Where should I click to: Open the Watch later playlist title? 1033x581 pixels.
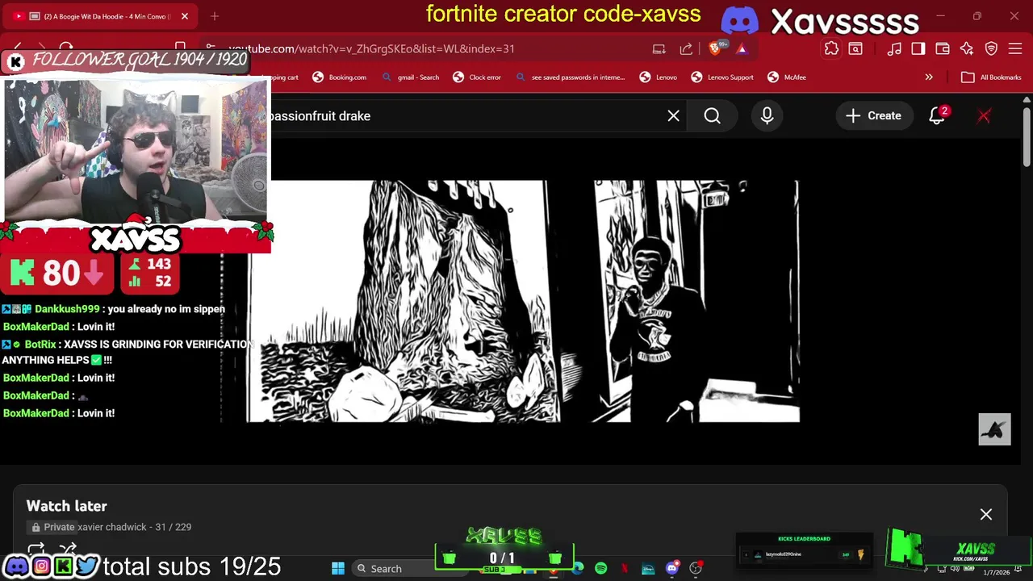66,506
